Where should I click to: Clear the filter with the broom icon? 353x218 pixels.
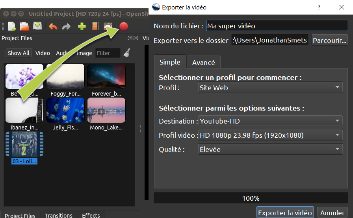(127, 53)
